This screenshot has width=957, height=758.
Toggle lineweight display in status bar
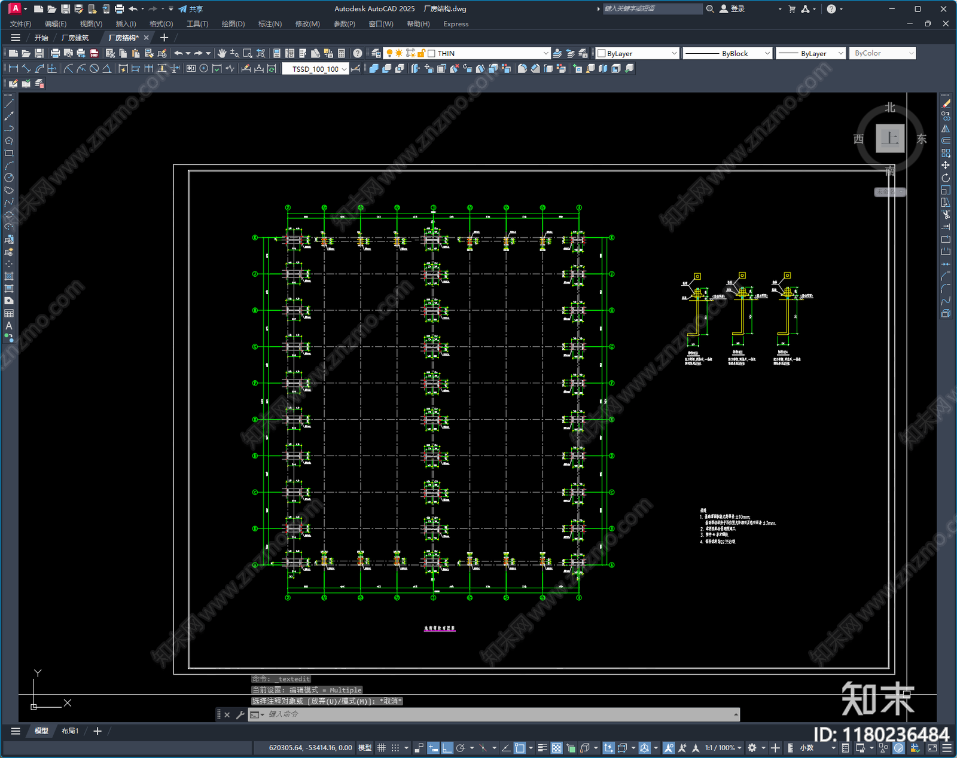click(542, 748)
